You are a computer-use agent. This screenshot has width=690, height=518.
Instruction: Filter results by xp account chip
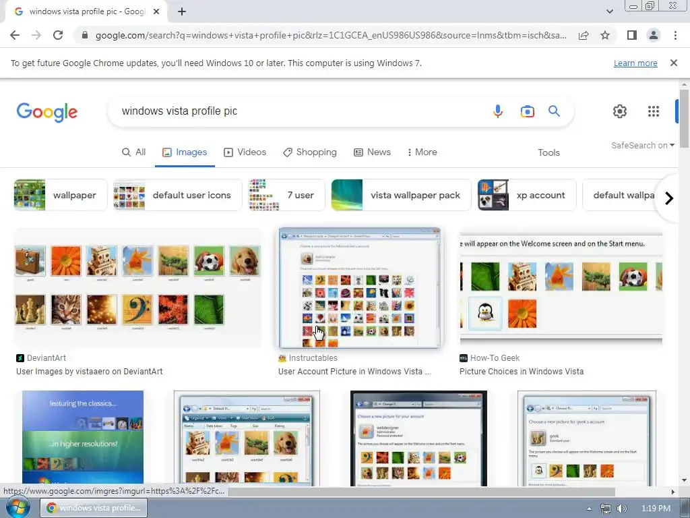(527, 195)
